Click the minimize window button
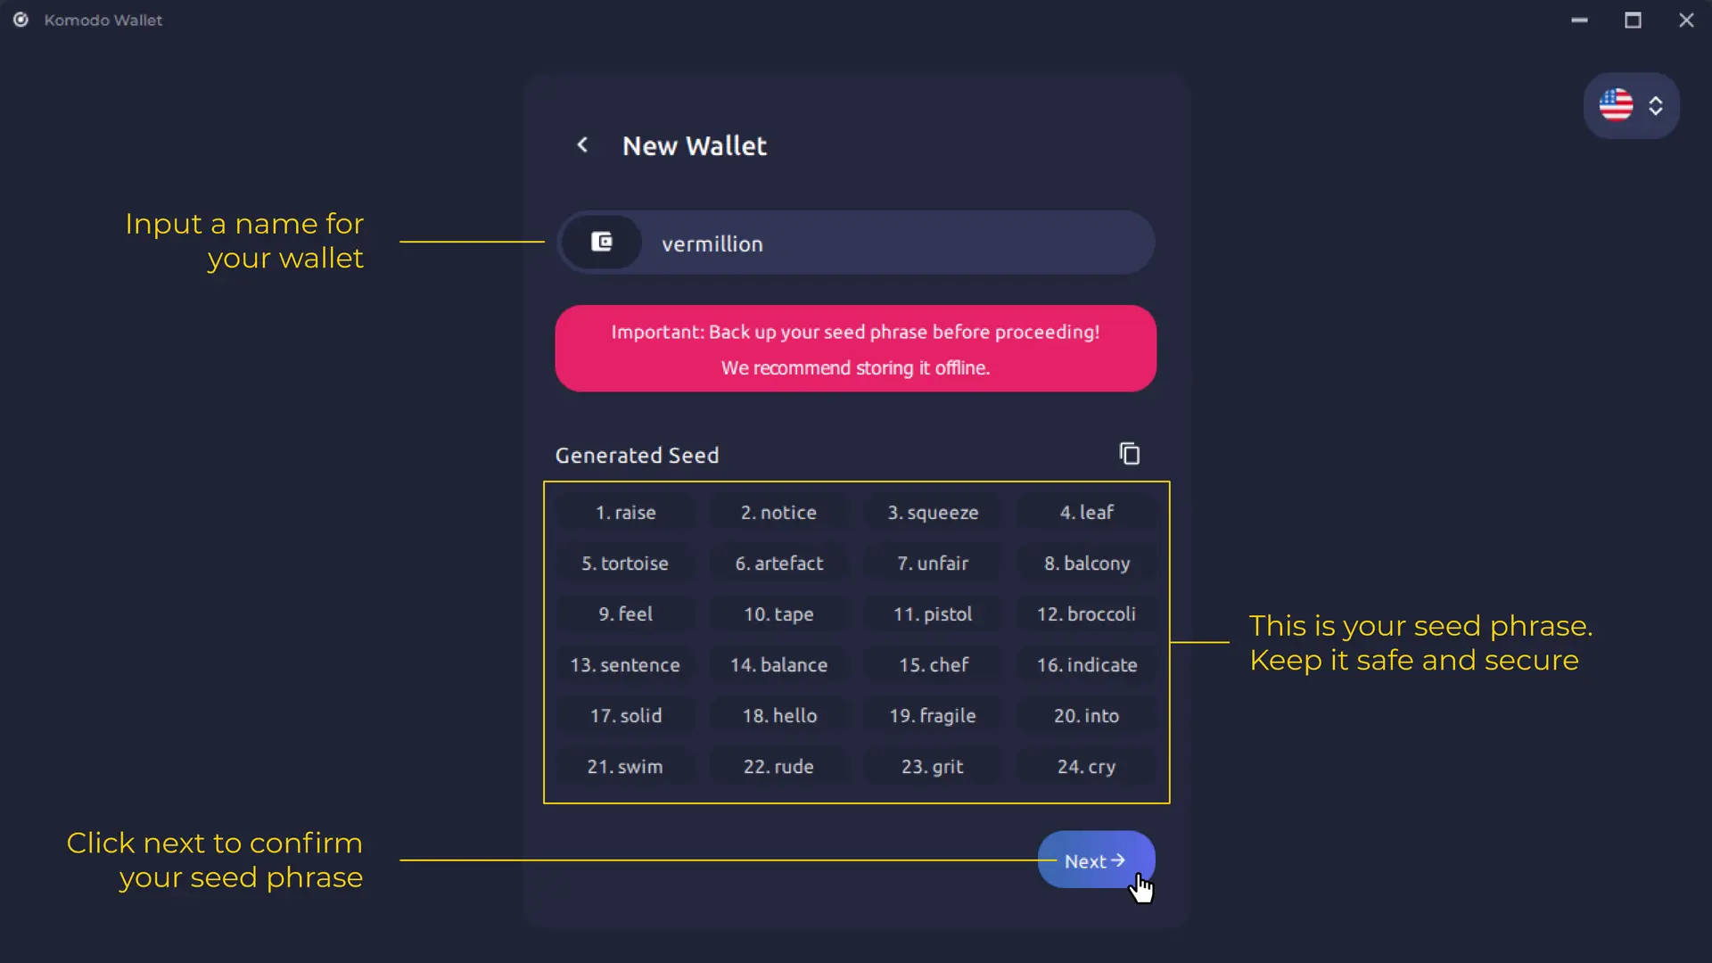This screenshot has width=1712, height=963. pos(1578,20)
